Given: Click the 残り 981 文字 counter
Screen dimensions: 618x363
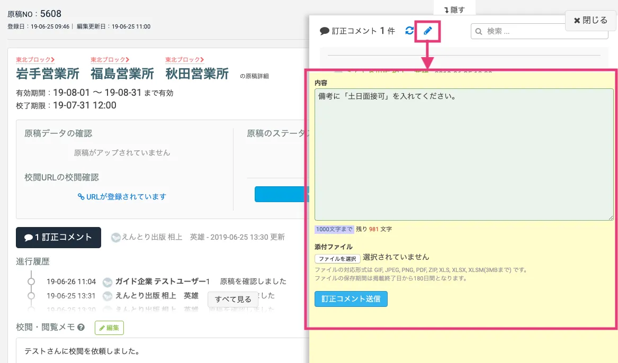Looking at the screenshot, I should [374, 229].
